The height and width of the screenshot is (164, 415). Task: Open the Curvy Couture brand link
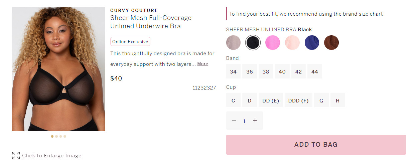[134, 10]
